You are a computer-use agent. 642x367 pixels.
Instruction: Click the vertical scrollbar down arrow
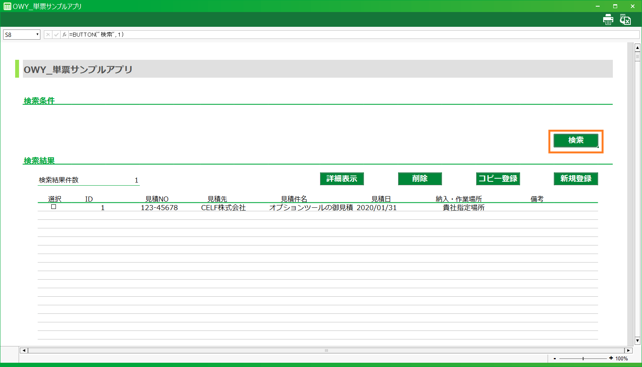point(637,341)
